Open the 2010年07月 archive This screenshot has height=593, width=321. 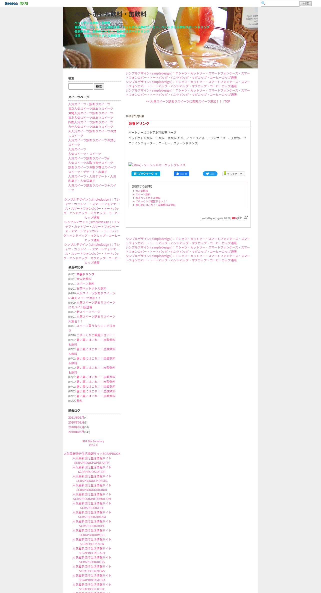coord(76,427)
